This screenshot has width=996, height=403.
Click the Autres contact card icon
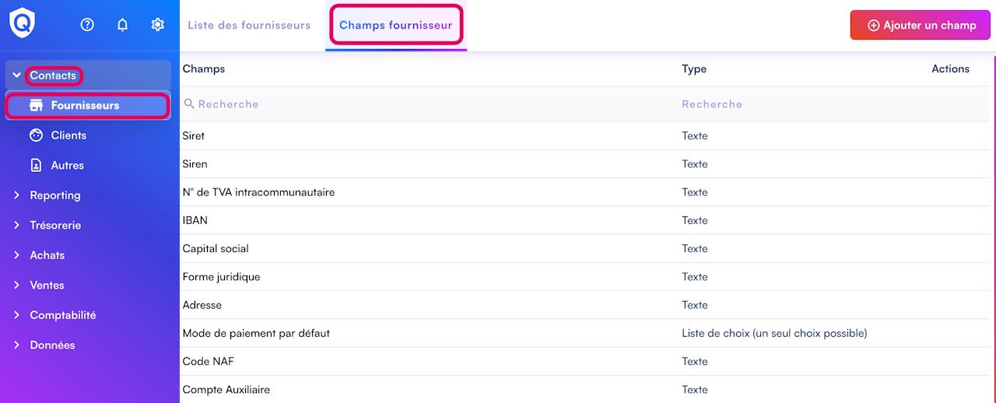36,166
